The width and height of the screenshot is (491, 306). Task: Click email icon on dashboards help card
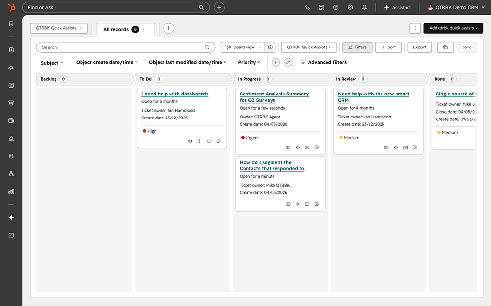coord(209,141)
